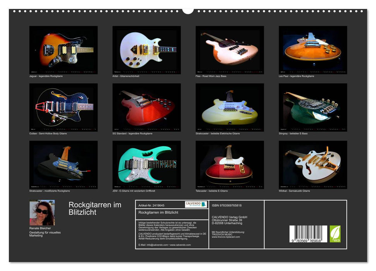Click the 'Mit freundlicher Unterstützung' text
The image size is (376, 271).
[x=228, y=232]
